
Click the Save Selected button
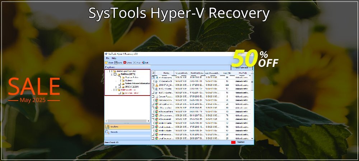(x=242, y=68)
